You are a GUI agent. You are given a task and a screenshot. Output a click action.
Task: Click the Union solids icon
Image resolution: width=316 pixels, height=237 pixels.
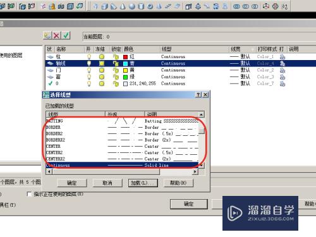236,6
